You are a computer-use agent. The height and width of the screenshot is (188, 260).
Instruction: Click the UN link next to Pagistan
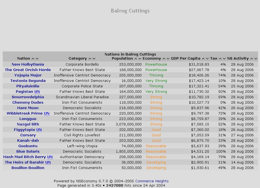click(37, 92)
